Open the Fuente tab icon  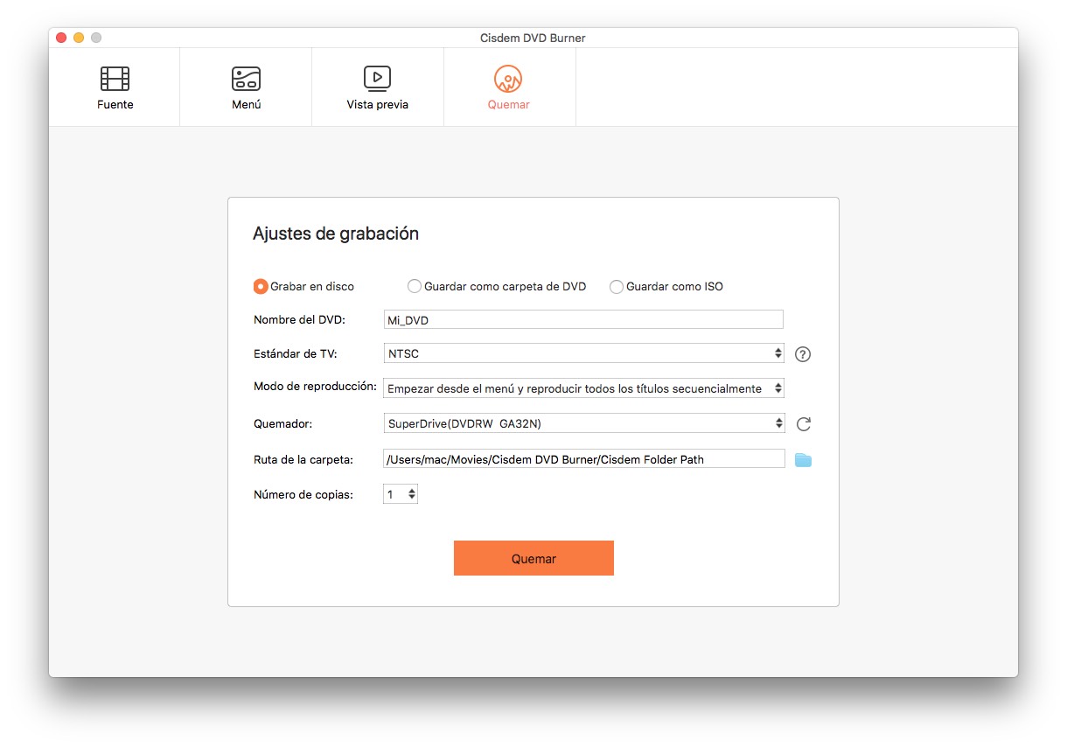(x=115, y=78)
